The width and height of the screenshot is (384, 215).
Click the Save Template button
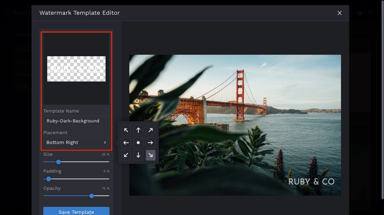coord(76,212)
